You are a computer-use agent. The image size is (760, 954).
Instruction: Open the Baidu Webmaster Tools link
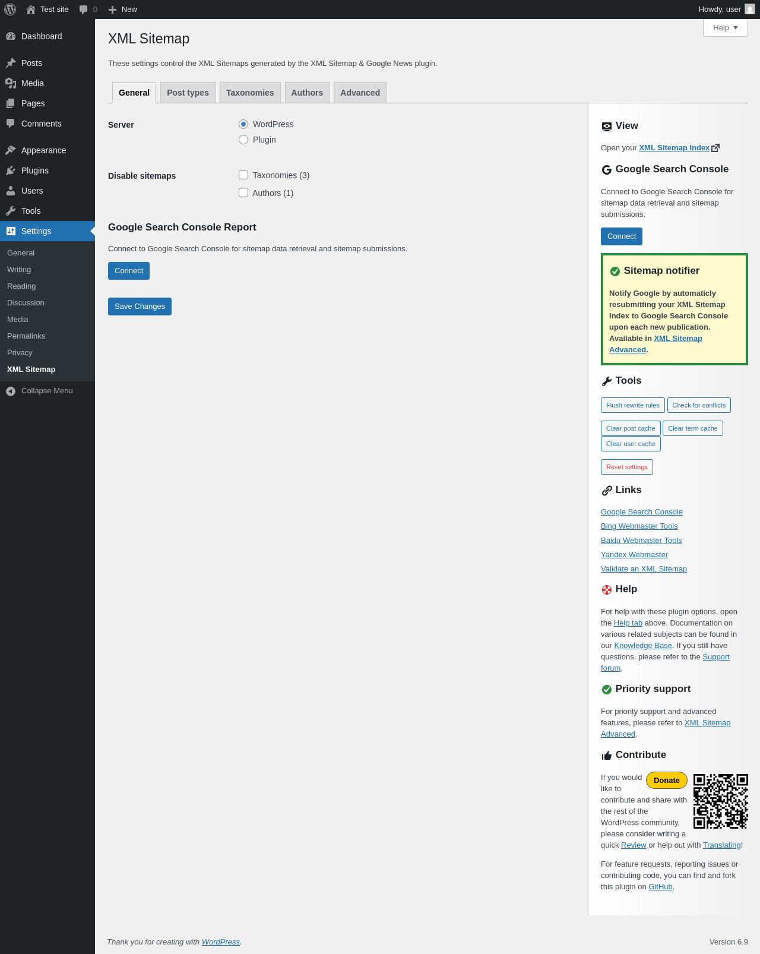pos(641,541)
